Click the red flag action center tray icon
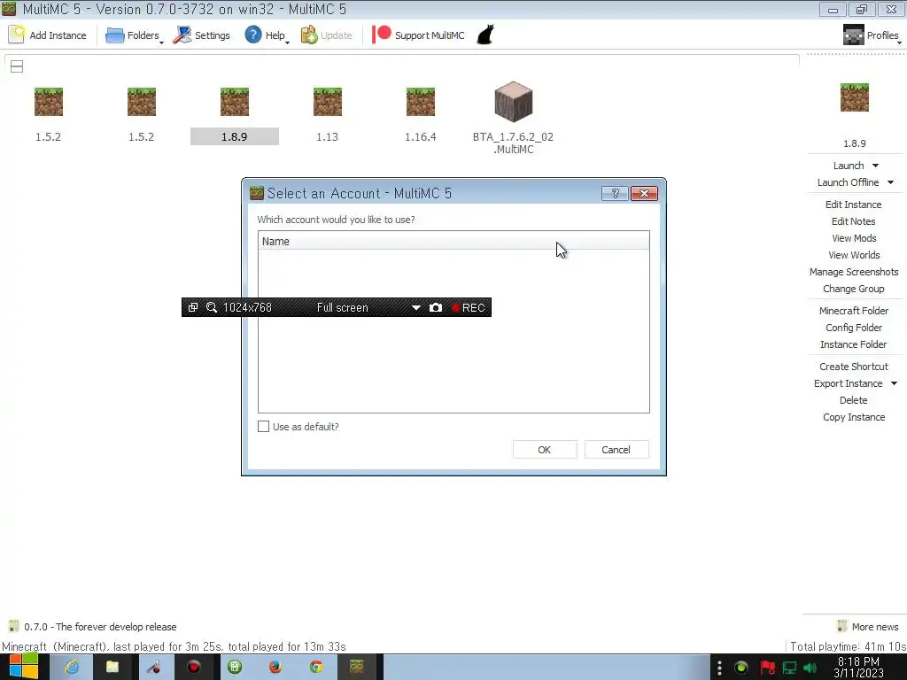 (768, 668)
